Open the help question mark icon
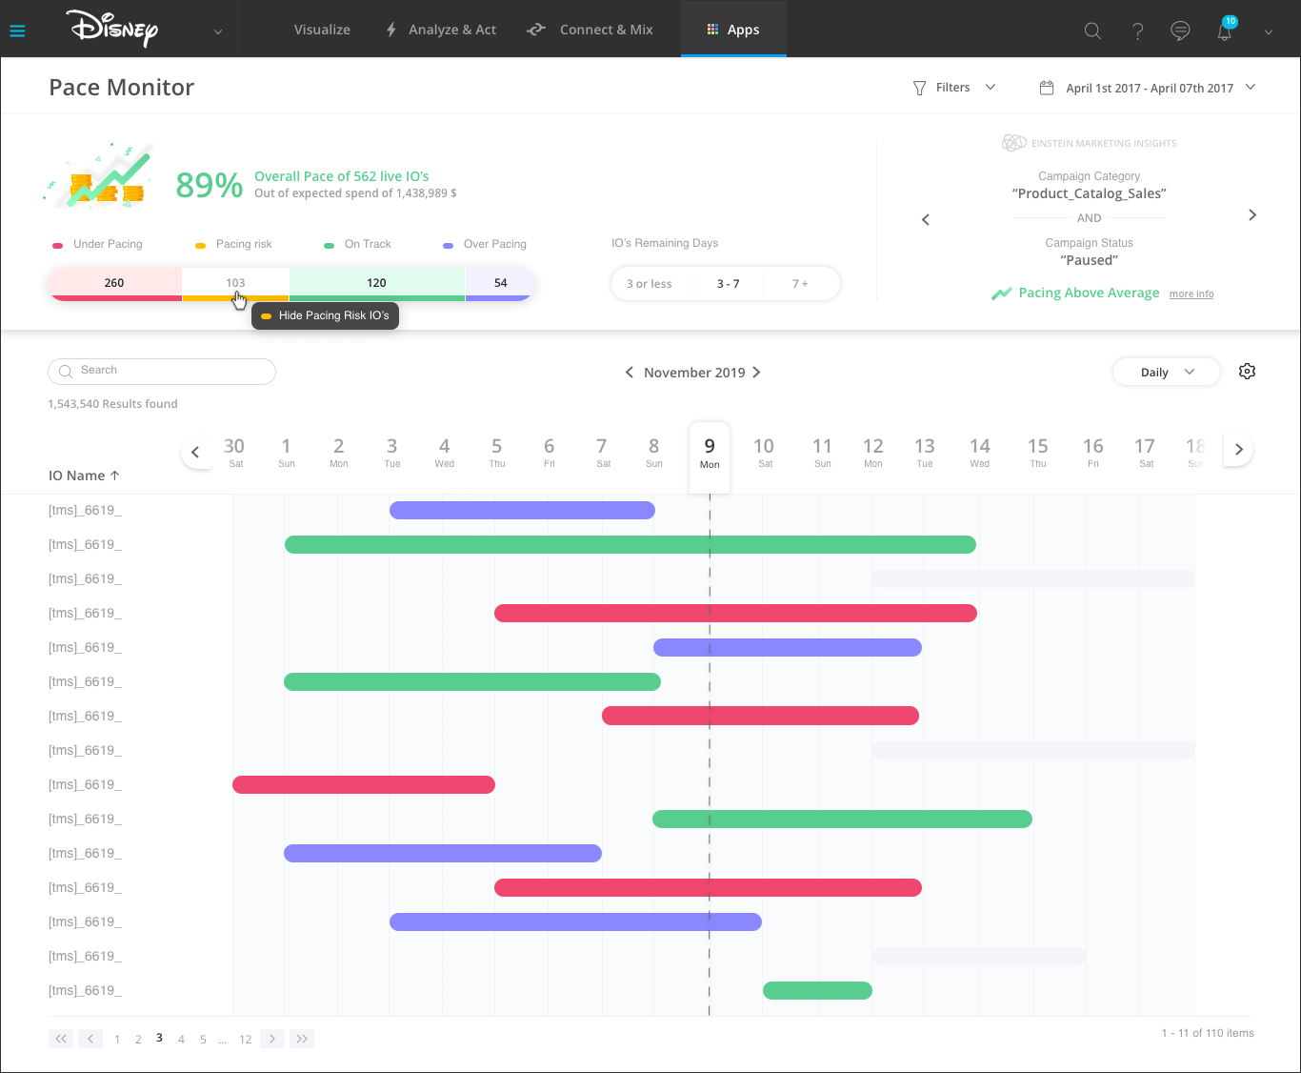This screenshot has height=1073, width=1301. [x=1137, y=30]
